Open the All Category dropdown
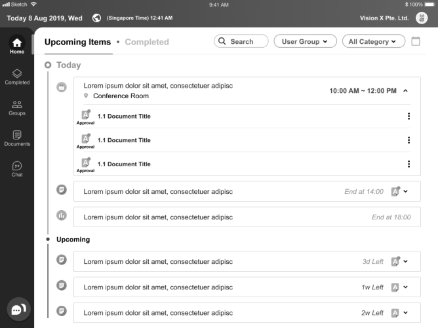438x328 pixels. [x=372, y=41]
